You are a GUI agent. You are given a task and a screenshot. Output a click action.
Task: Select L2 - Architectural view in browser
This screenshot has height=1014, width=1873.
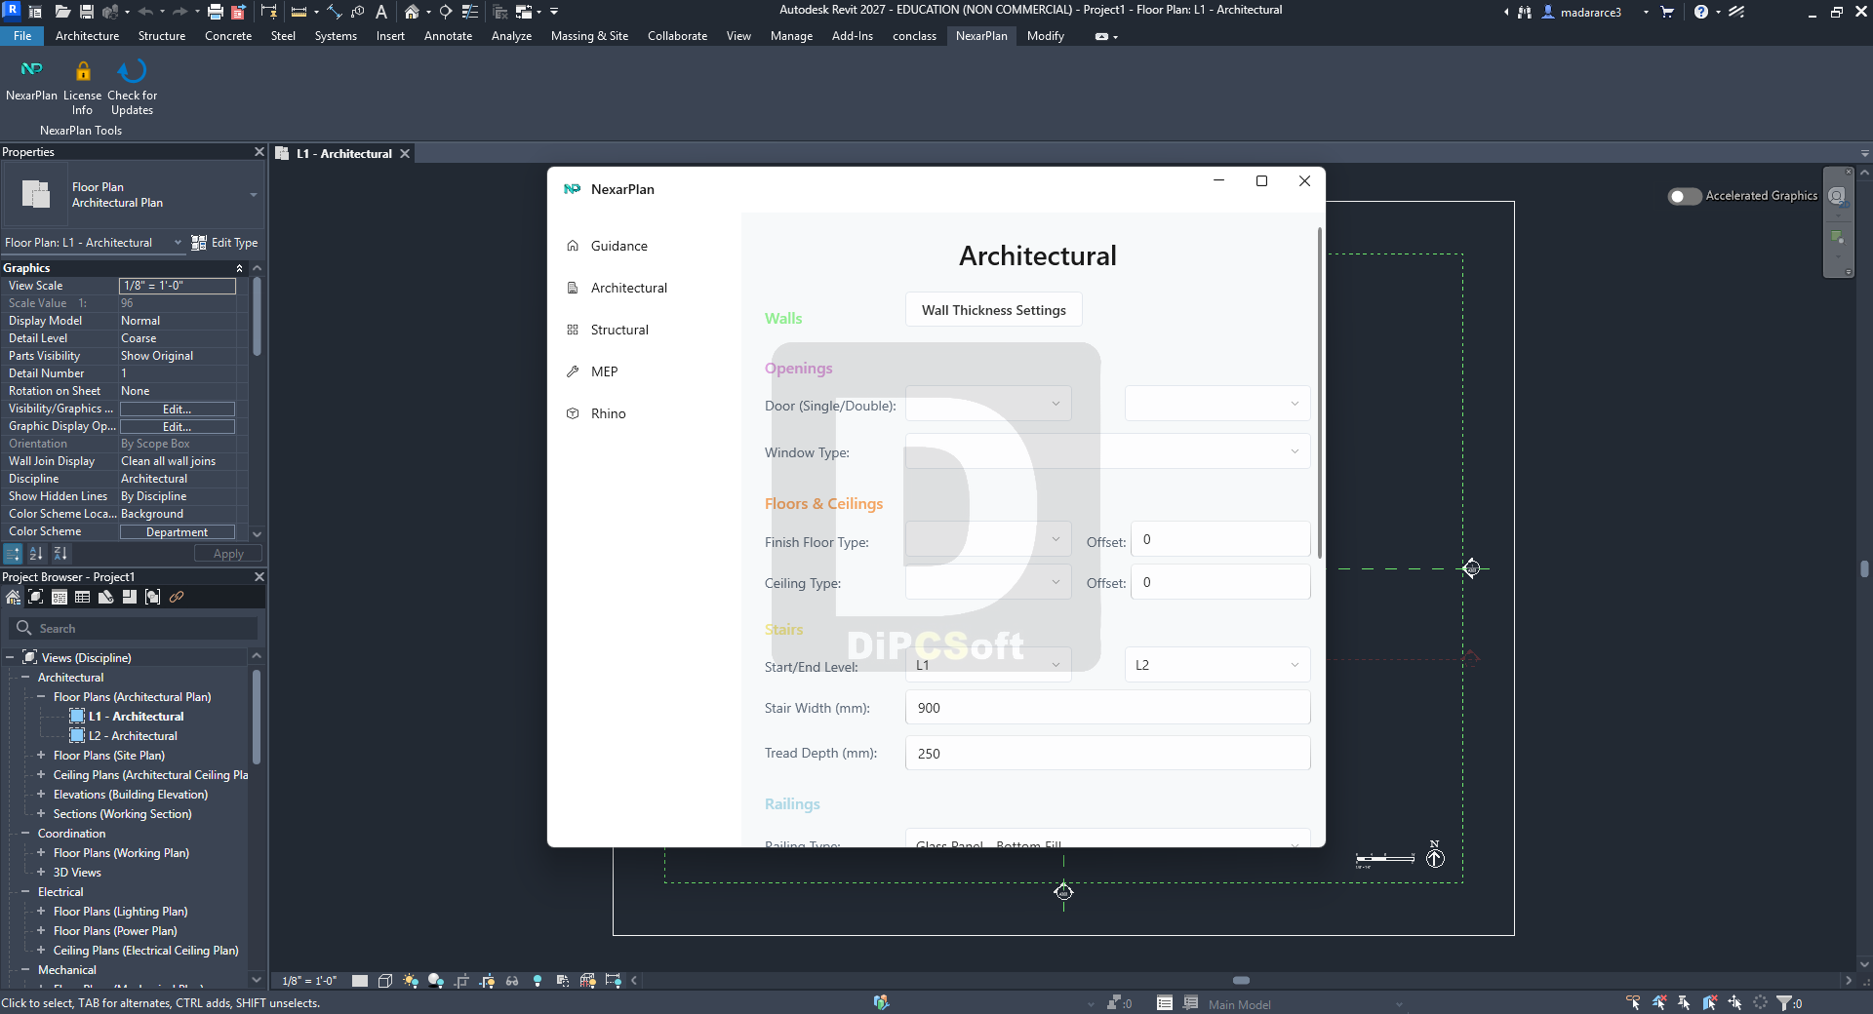[133, 736]
